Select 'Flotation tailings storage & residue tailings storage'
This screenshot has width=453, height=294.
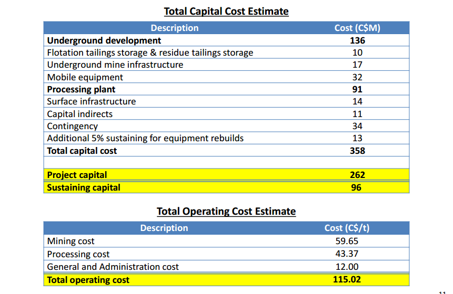click(150, 52)
